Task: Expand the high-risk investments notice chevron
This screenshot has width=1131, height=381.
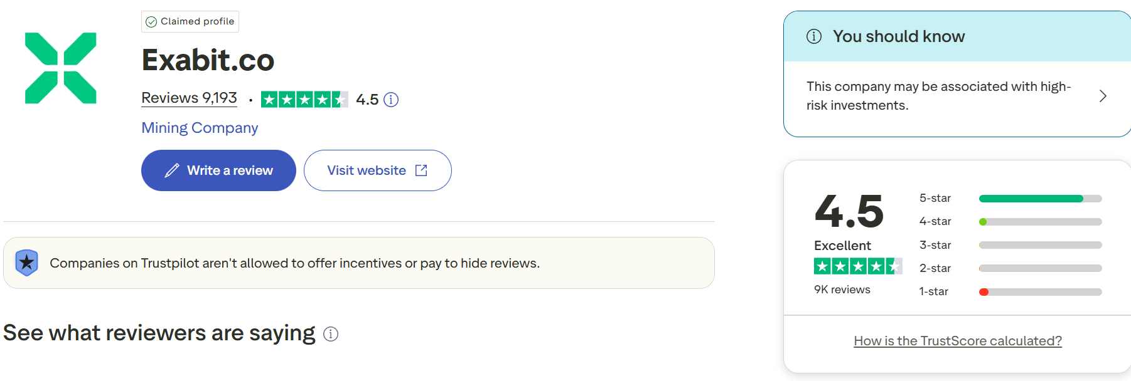Action: coord(1103,96)
